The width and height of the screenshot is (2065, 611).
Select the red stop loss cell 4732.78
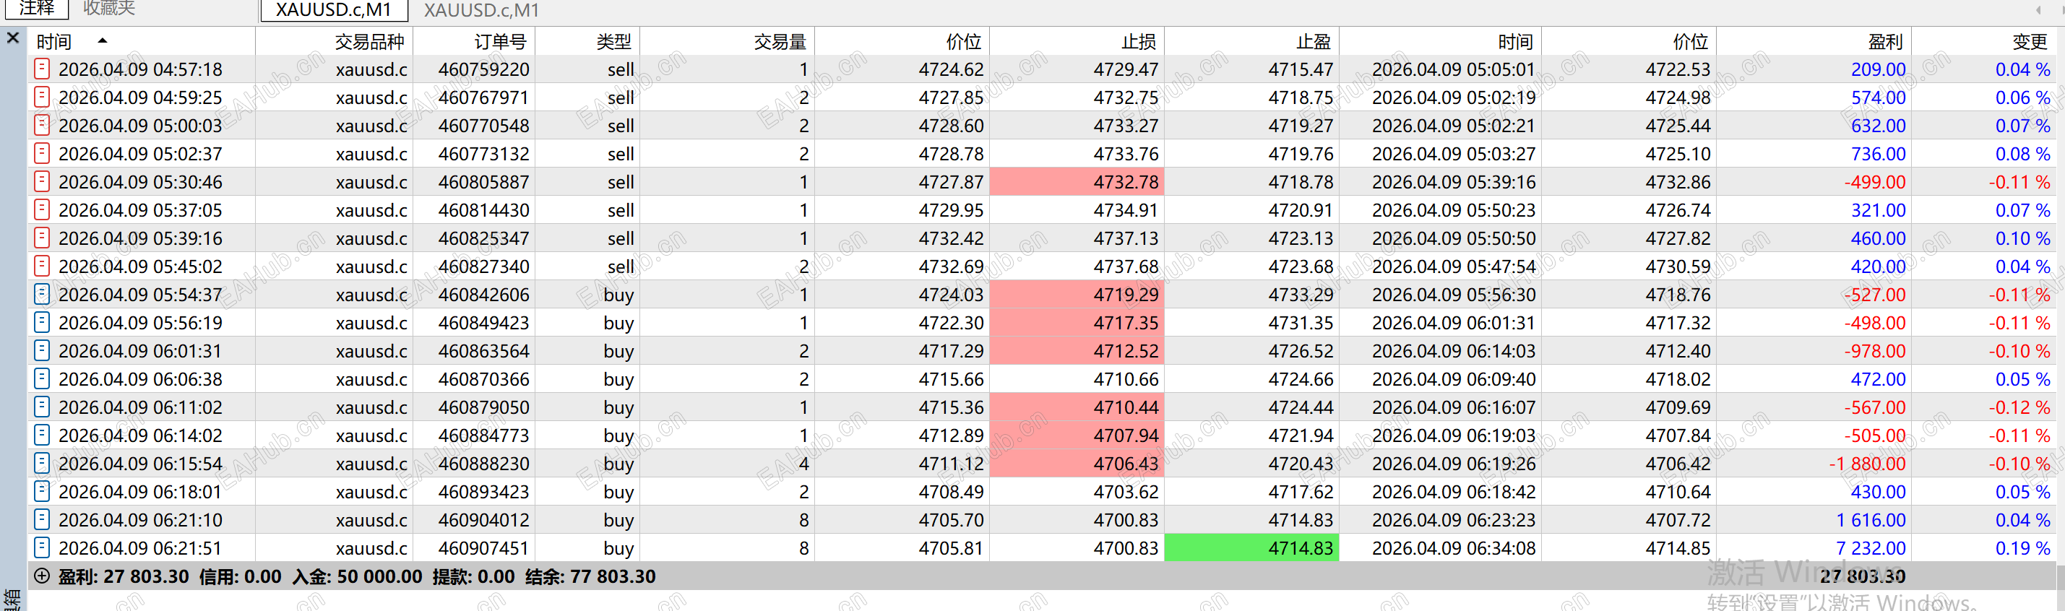pyautogui.click(x=1077, y=182)
